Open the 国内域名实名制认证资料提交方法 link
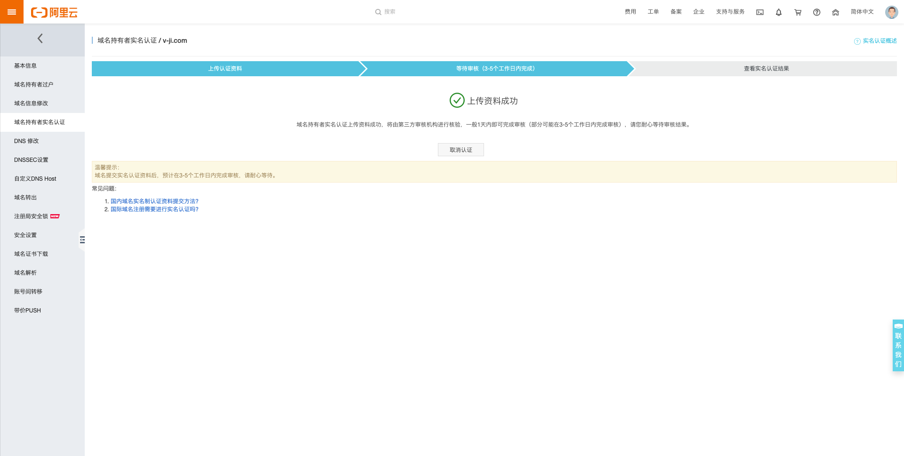 coord(154,201)
